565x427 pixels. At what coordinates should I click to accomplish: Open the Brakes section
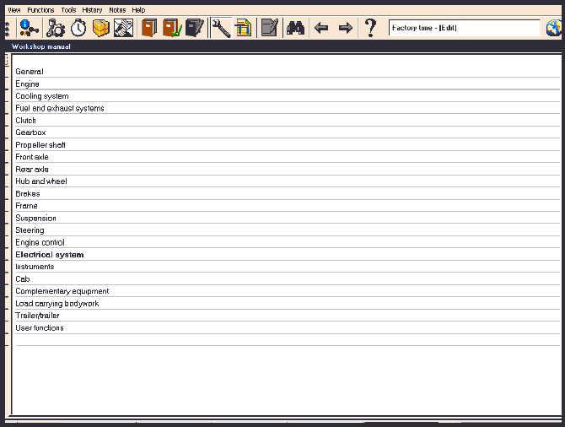tap(28, 194)
